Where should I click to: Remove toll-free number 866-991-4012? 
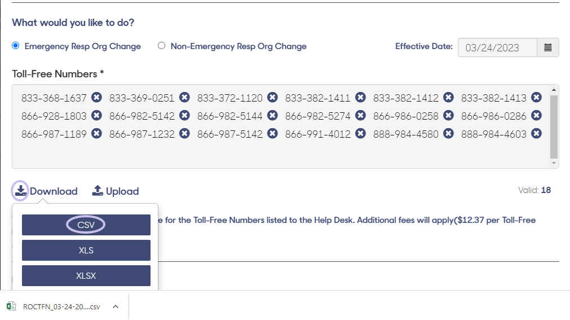tap(360, 134)
